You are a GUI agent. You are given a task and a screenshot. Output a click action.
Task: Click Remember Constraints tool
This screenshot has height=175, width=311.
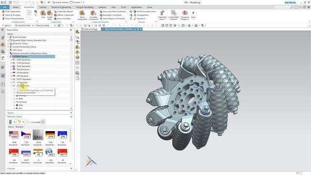coord(111,15)
